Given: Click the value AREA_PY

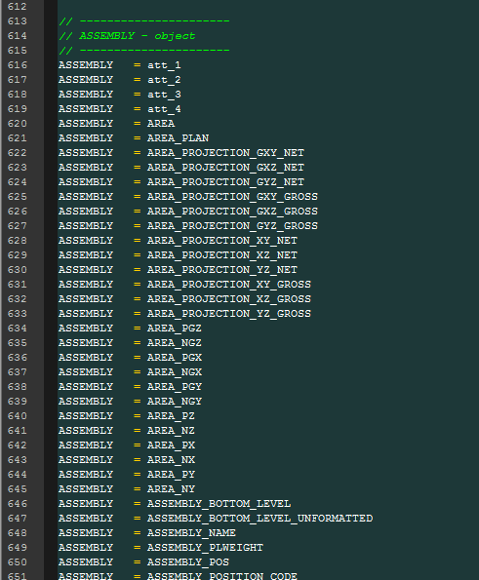Looking at the screenshot, I should click(x=171, y=475).
